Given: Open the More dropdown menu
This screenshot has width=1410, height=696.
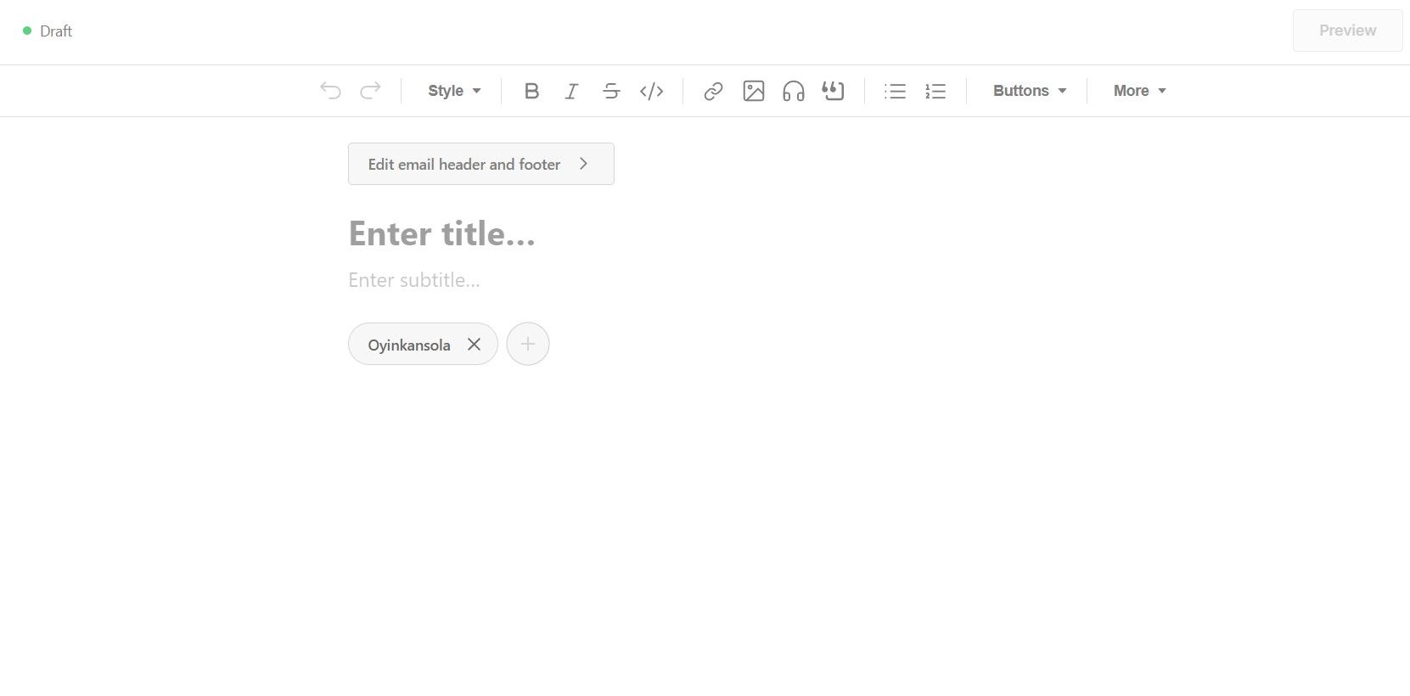Looking at the screenshot, I should (x=1140, y=91).
